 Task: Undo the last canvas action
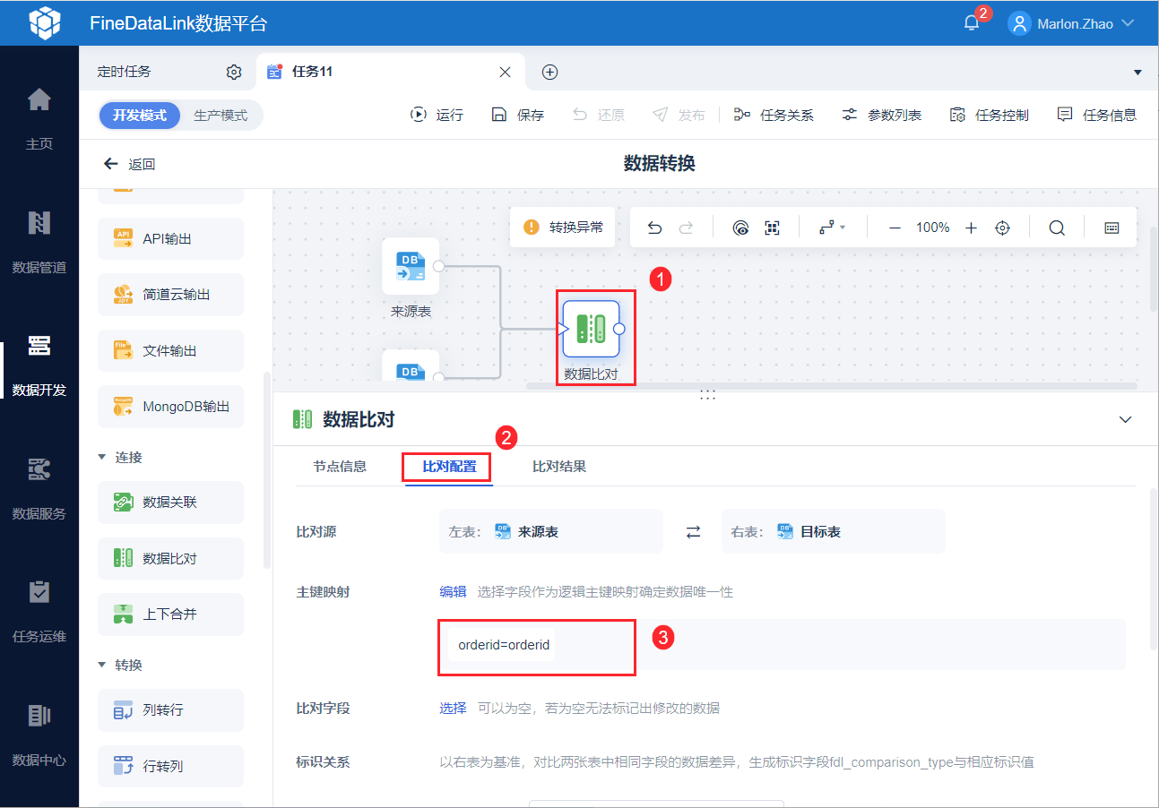(654, 228)
